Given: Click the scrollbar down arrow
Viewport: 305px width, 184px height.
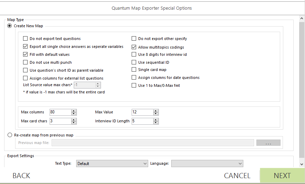Looking at the screenshot, I should coord(302,164).
